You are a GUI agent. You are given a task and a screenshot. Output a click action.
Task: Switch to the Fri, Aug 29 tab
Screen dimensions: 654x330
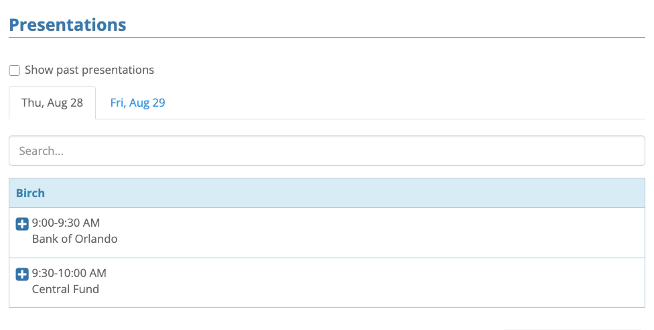pyautogui.click(x=137, y=103)
